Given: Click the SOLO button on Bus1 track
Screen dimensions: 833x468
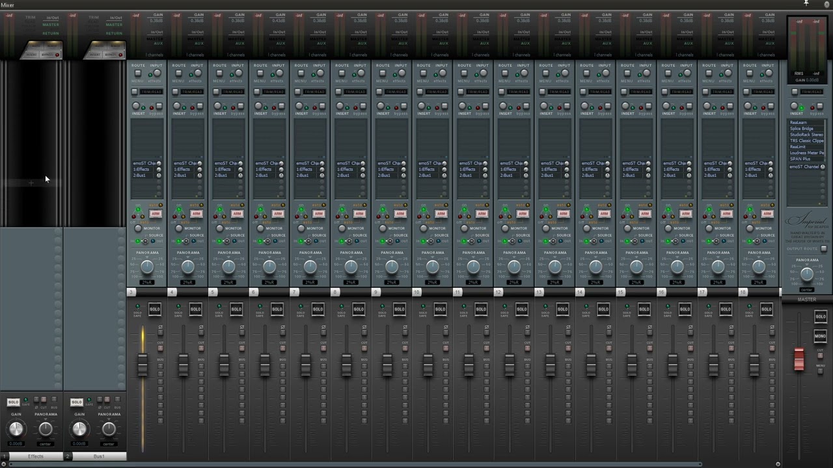Looking at the screenshot, I should 77,402.
